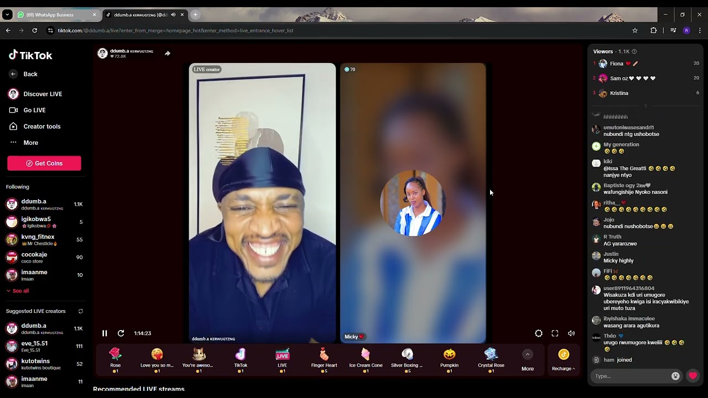This screenshot has width=708, height=398.
Task: Send an Ice Cream Cone gift
Action: [366, 360]
